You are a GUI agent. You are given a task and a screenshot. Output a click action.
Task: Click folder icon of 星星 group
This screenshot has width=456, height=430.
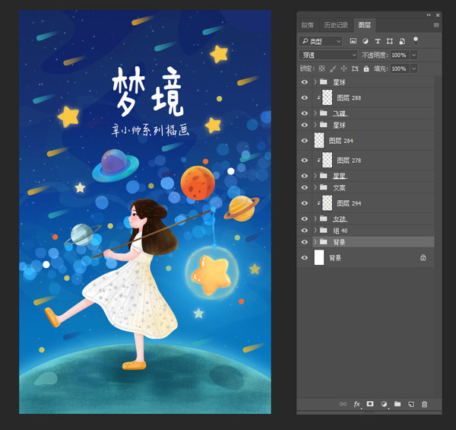pos(324,176)
